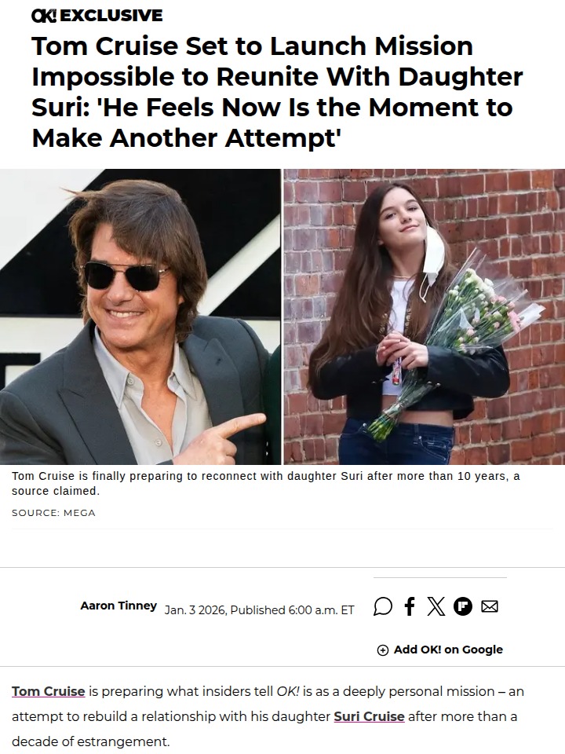Share the article on X

tap(436, 606)
